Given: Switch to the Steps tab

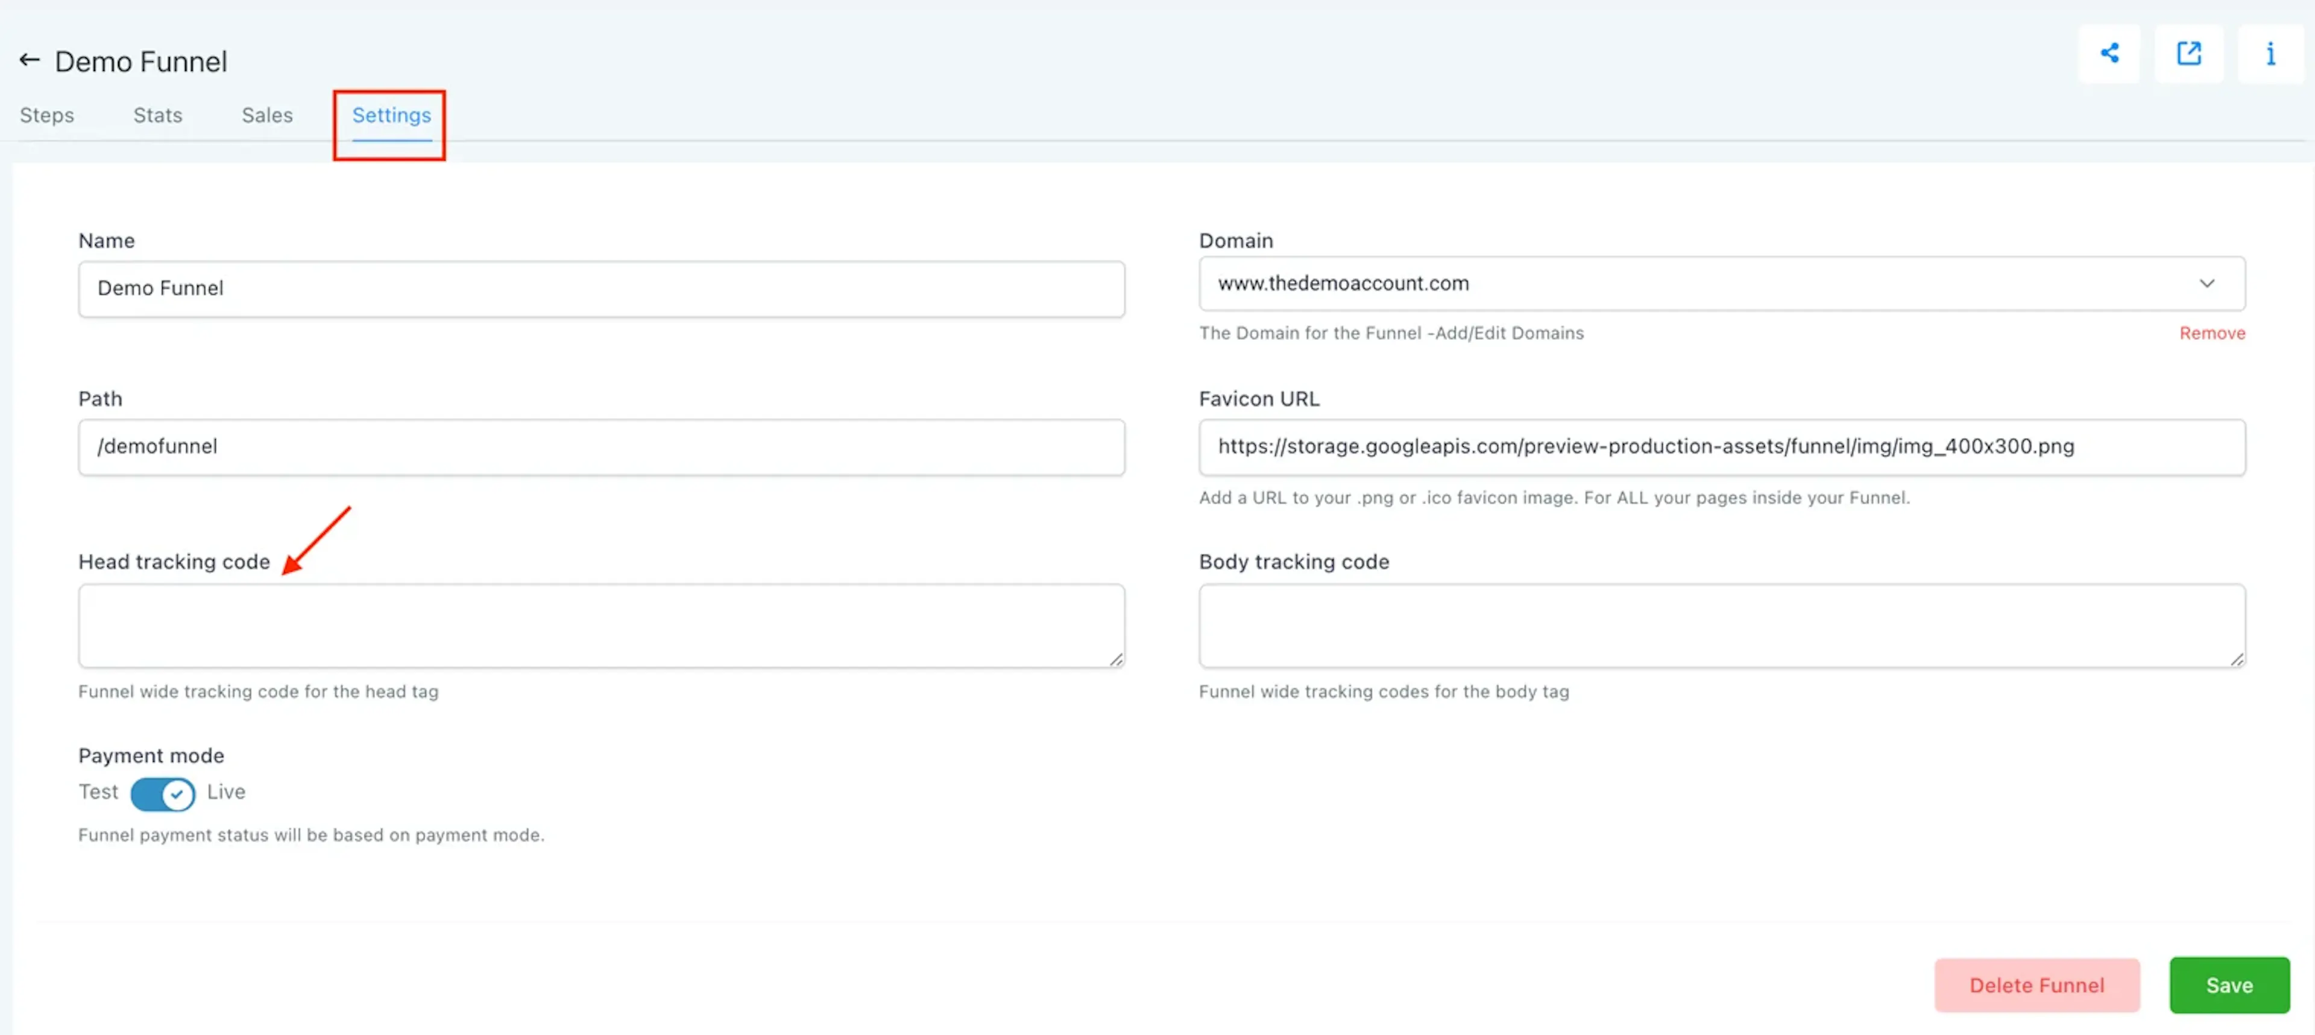Looking at the screenshot, I should (47, 115).
